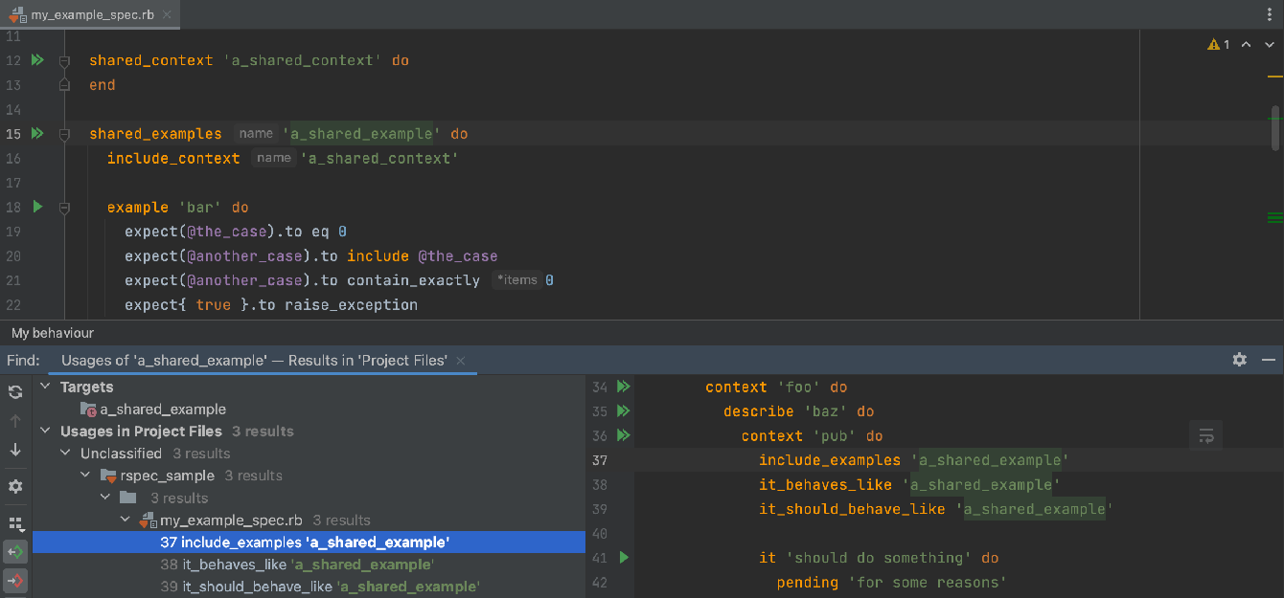Collapse the rspec_sample folder node
The height and width of the screenshot is (598, 1284).
tap(87, 476)
